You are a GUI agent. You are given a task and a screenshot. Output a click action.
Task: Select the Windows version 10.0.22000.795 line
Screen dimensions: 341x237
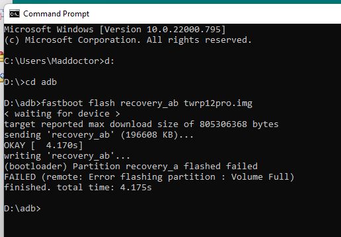[115, 30]
